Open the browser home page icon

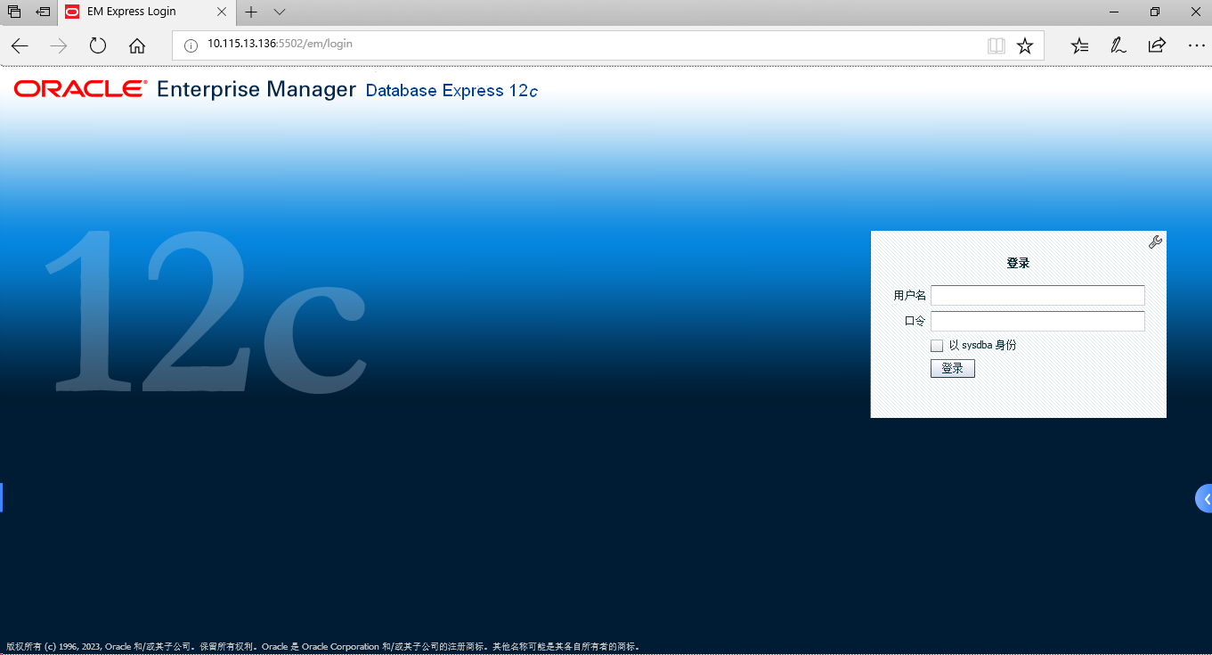click(x=137, y=46)
